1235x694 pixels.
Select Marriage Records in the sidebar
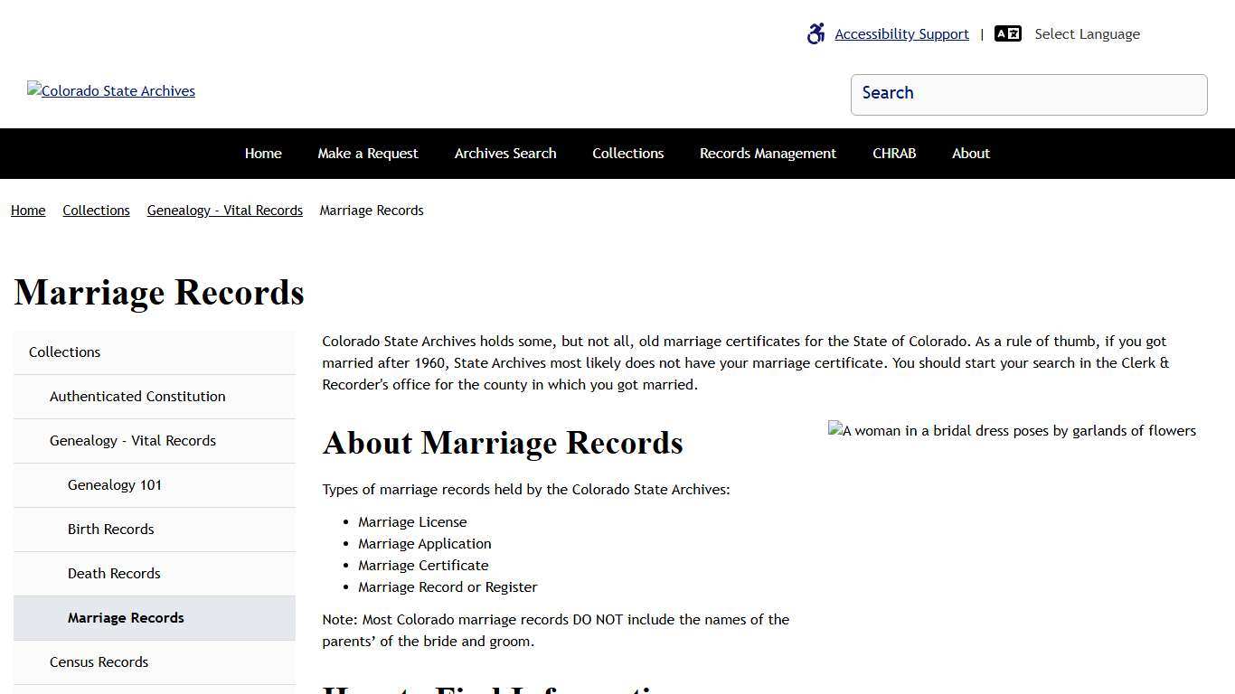(x=126, y=618)
